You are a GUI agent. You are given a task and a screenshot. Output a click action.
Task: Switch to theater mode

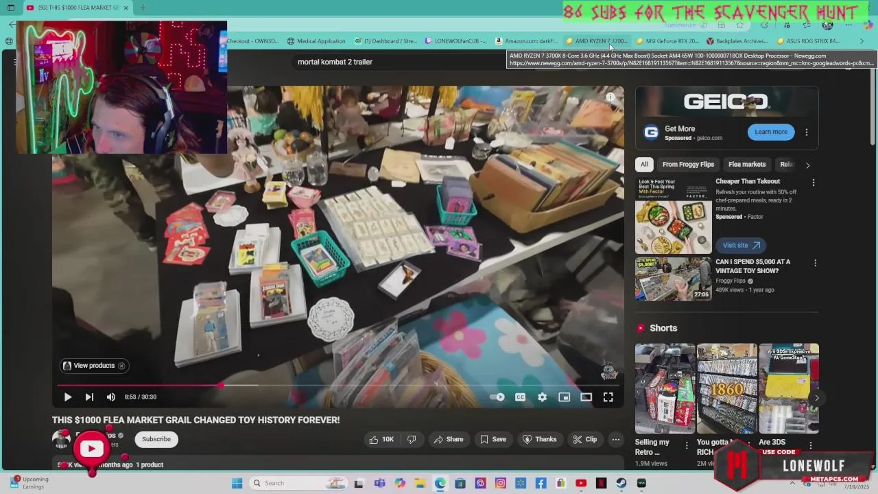point(586,397)
